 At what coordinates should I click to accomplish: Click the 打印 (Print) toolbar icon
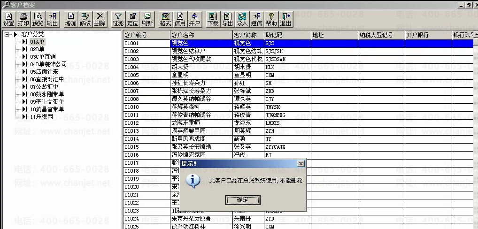23,19
